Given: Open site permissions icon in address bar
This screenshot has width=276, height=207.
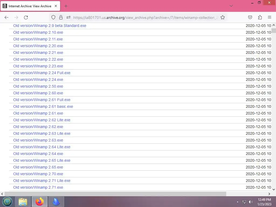Looking at the screenshot, I should click(x=68, y=17).
